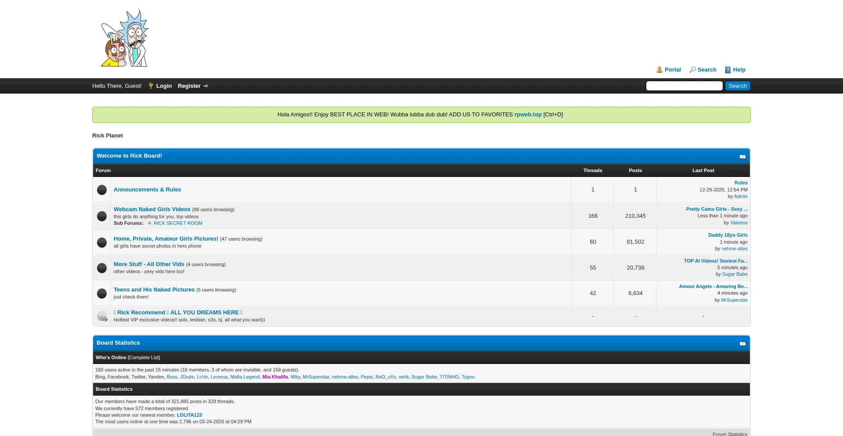
Task: Click the 20,738 posts count
Action: tap(635, 268)
